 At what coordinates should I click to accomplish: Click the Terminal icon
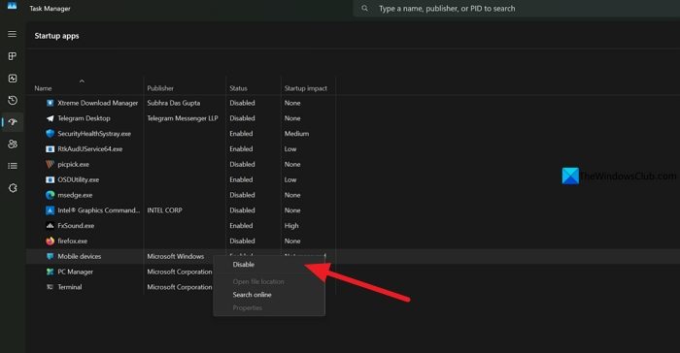tap(50, 287)
